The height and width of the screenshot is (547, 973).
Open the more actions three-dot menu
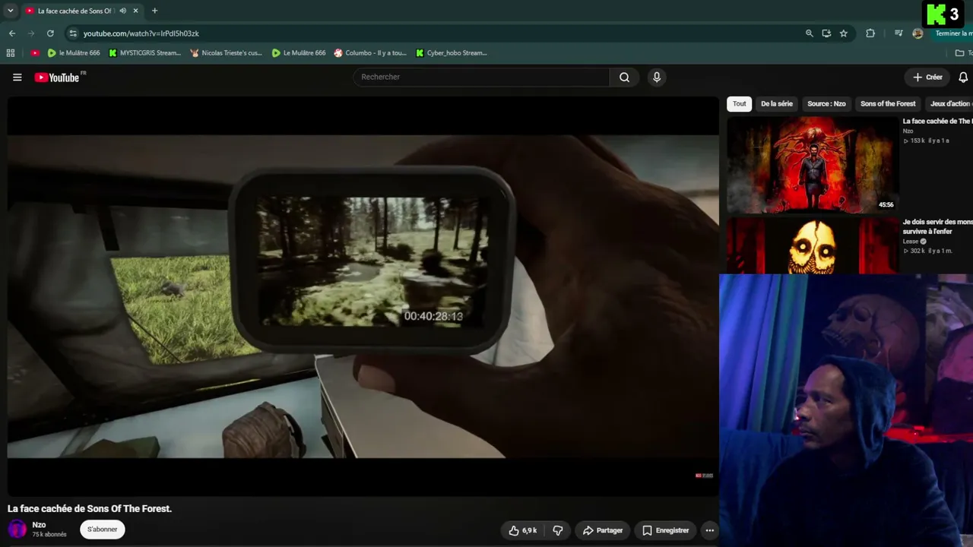click(709, 530)
